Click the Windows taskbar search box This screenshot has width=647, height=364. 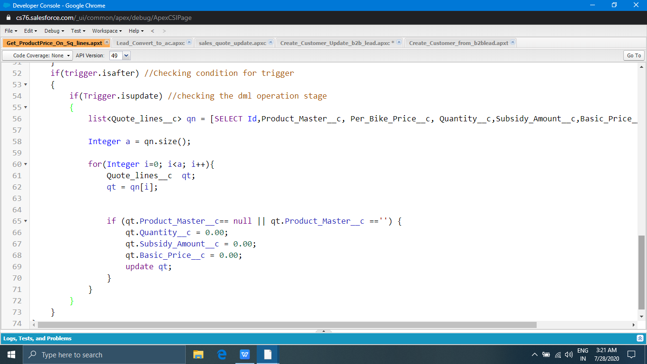click(104, 355)
